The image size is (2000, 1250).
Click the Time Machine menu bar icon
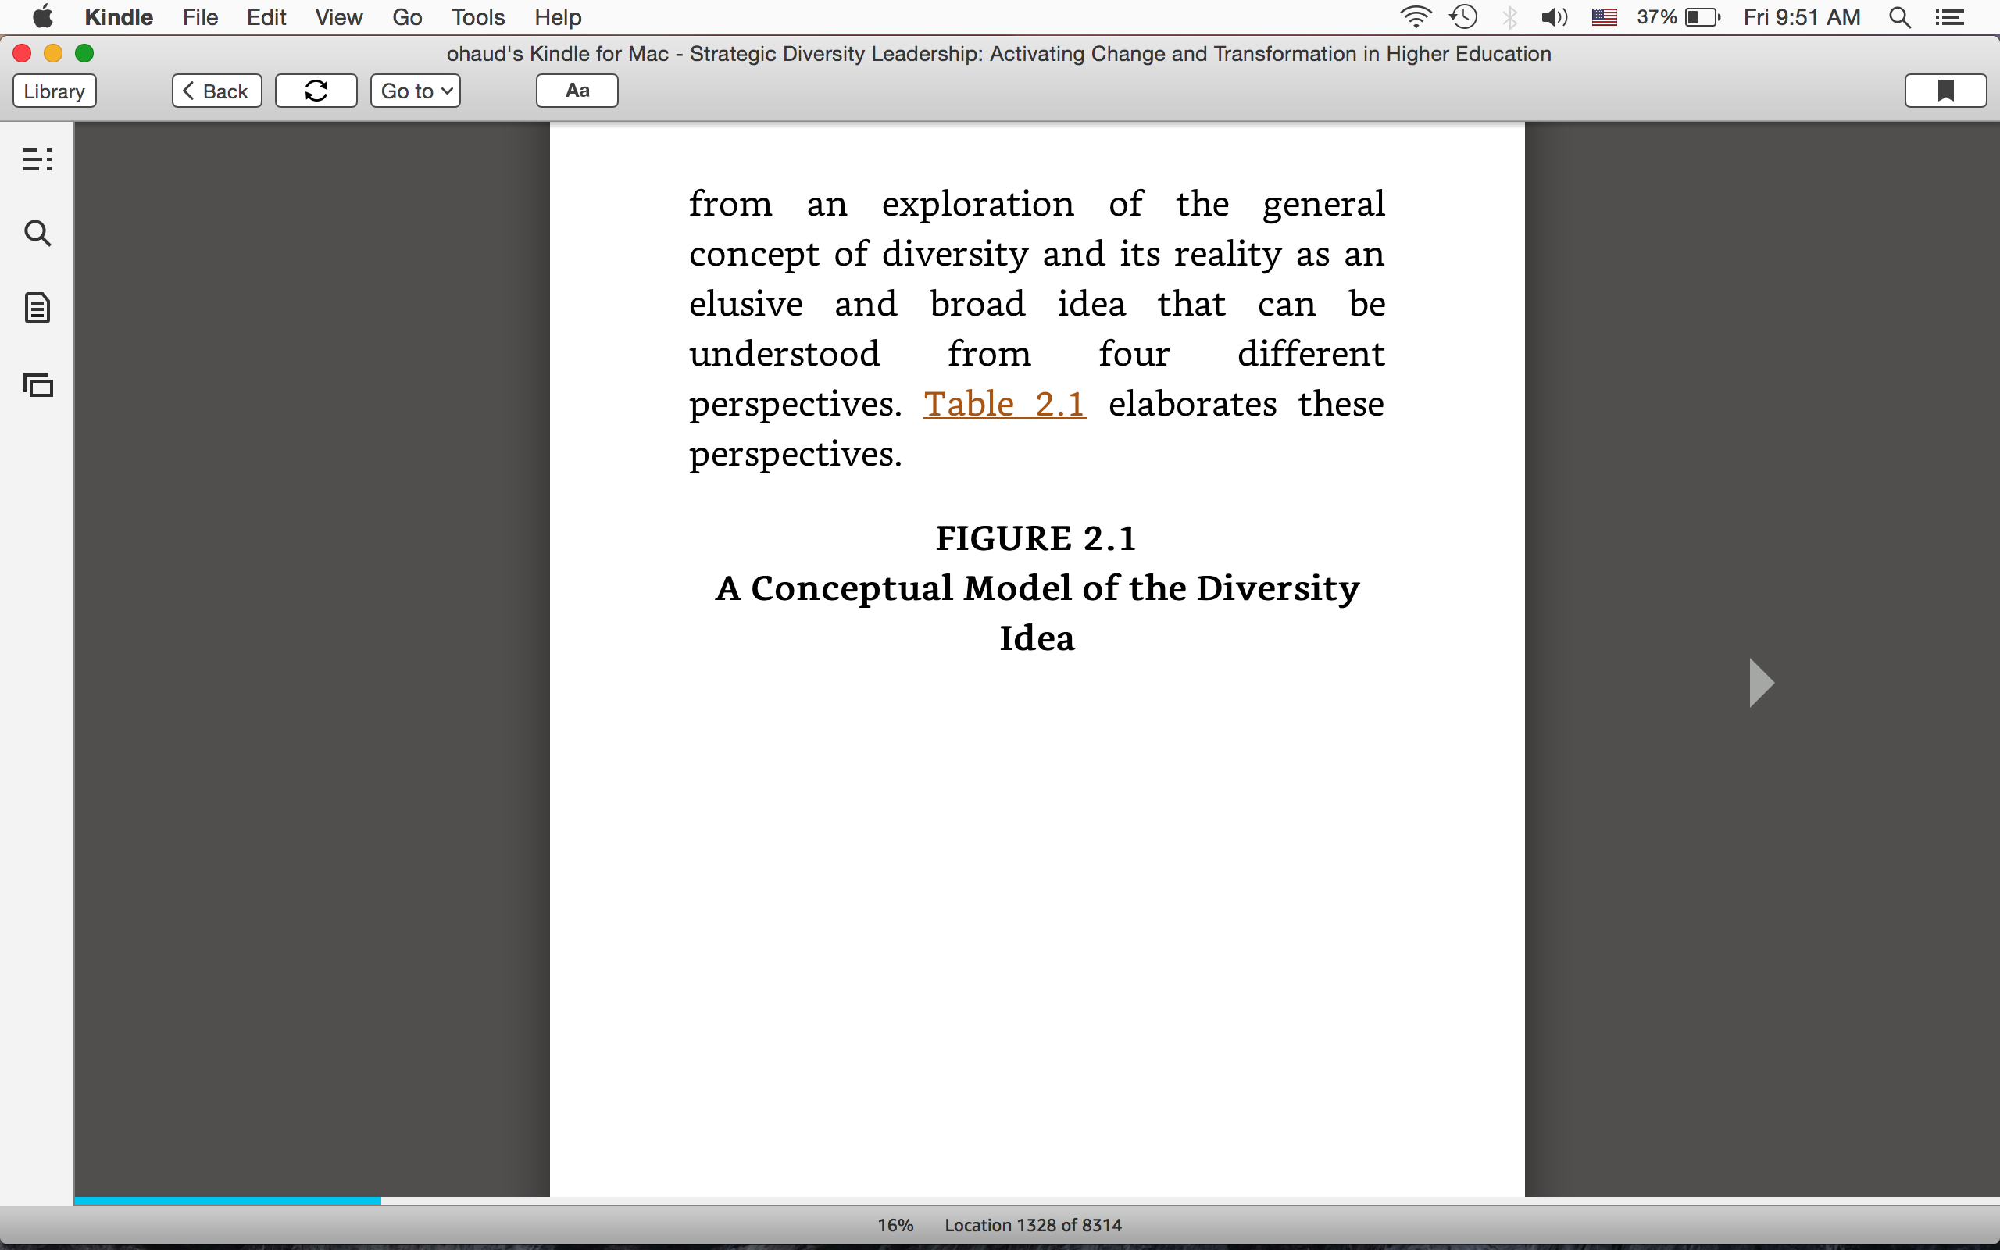[1463, 17]
